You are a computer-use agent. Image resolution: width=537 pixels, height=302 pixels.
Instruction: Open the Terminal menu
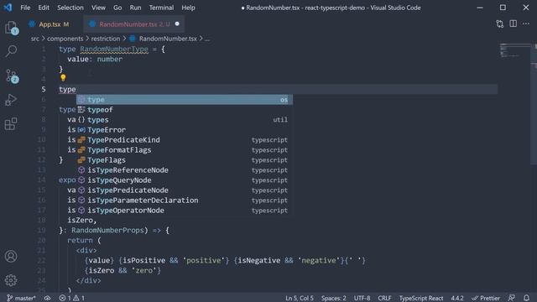(161, 8)
